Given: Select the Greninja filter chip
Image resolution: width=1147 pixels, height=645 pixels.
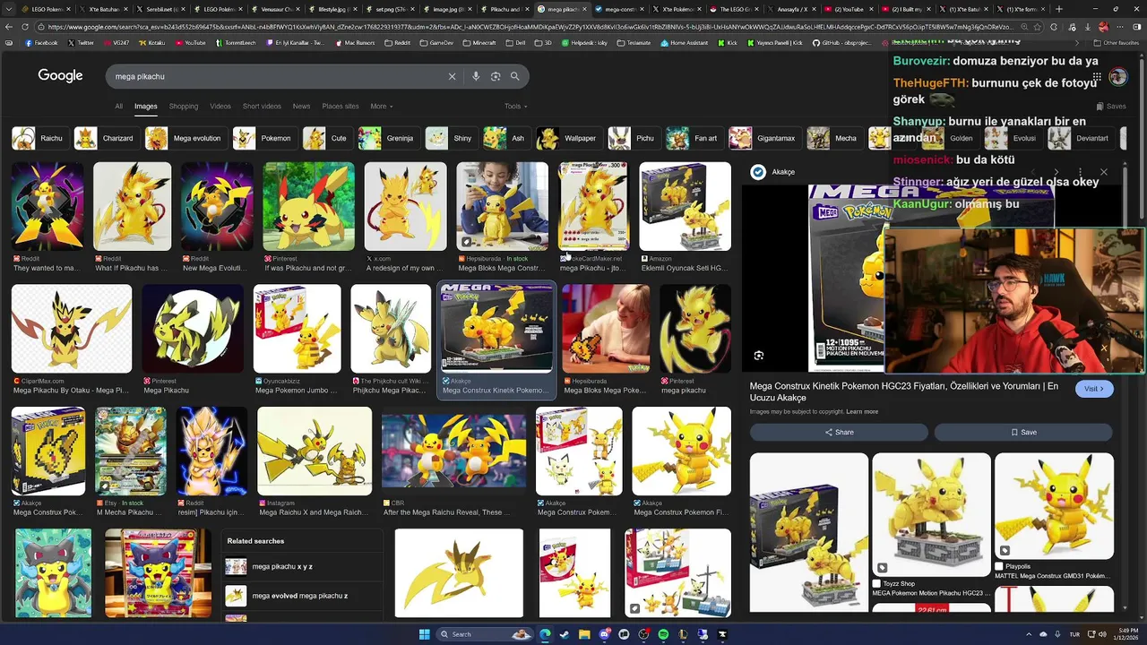Looking at the screenshot, I should point(387,138).
